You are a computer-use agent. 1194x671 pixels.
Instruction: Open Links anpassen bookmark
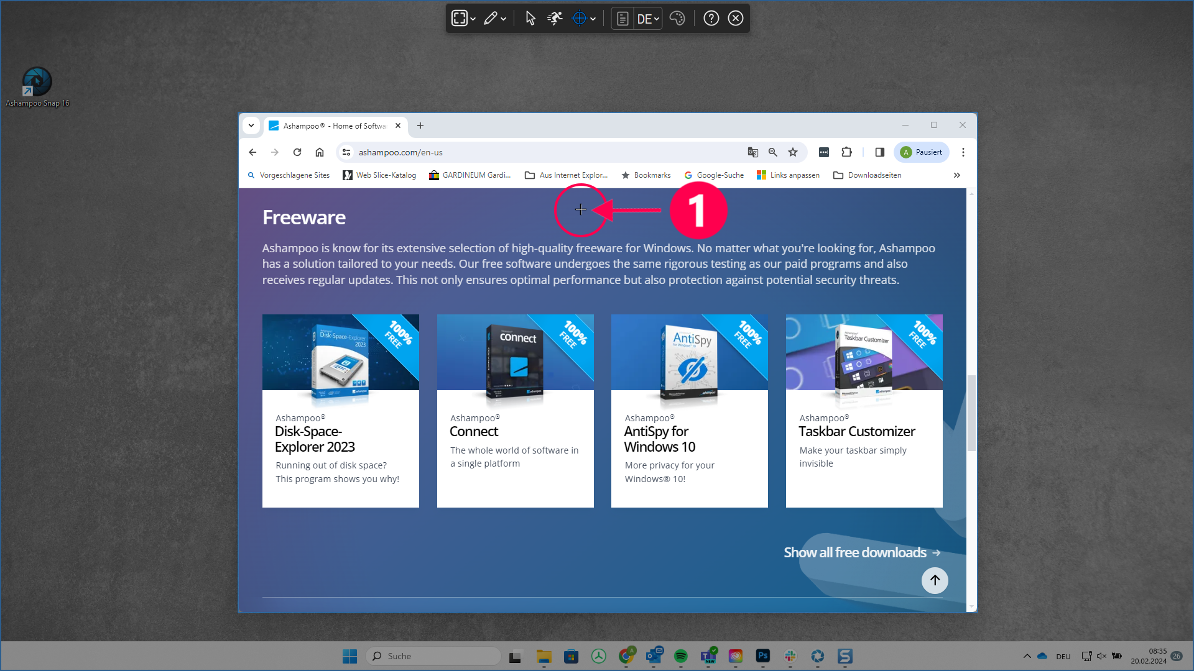point(788,175)
